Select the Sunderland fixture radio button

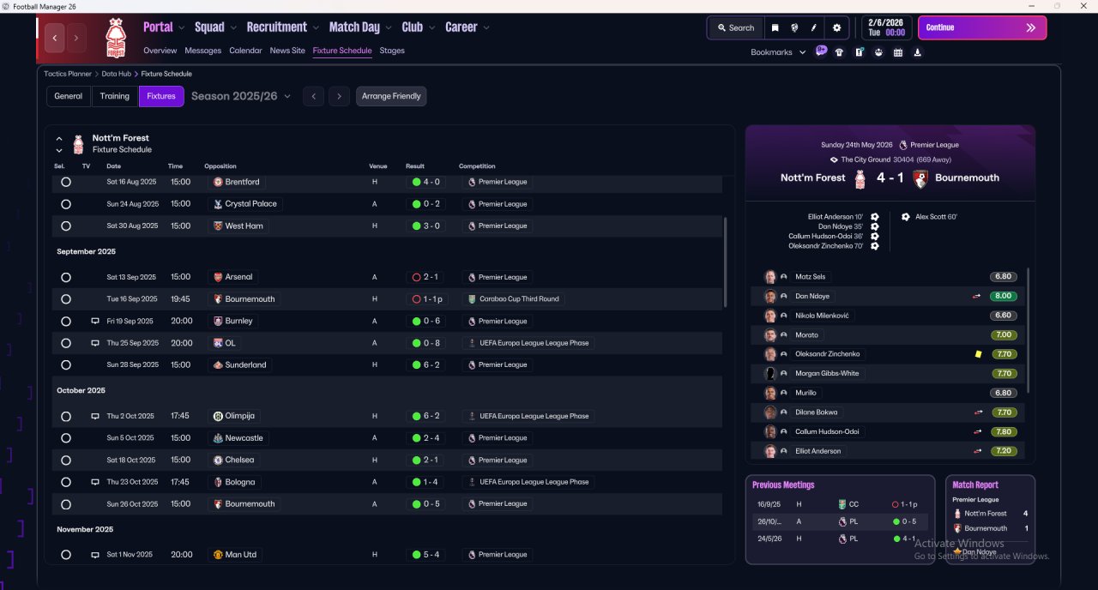click(66, 365)
